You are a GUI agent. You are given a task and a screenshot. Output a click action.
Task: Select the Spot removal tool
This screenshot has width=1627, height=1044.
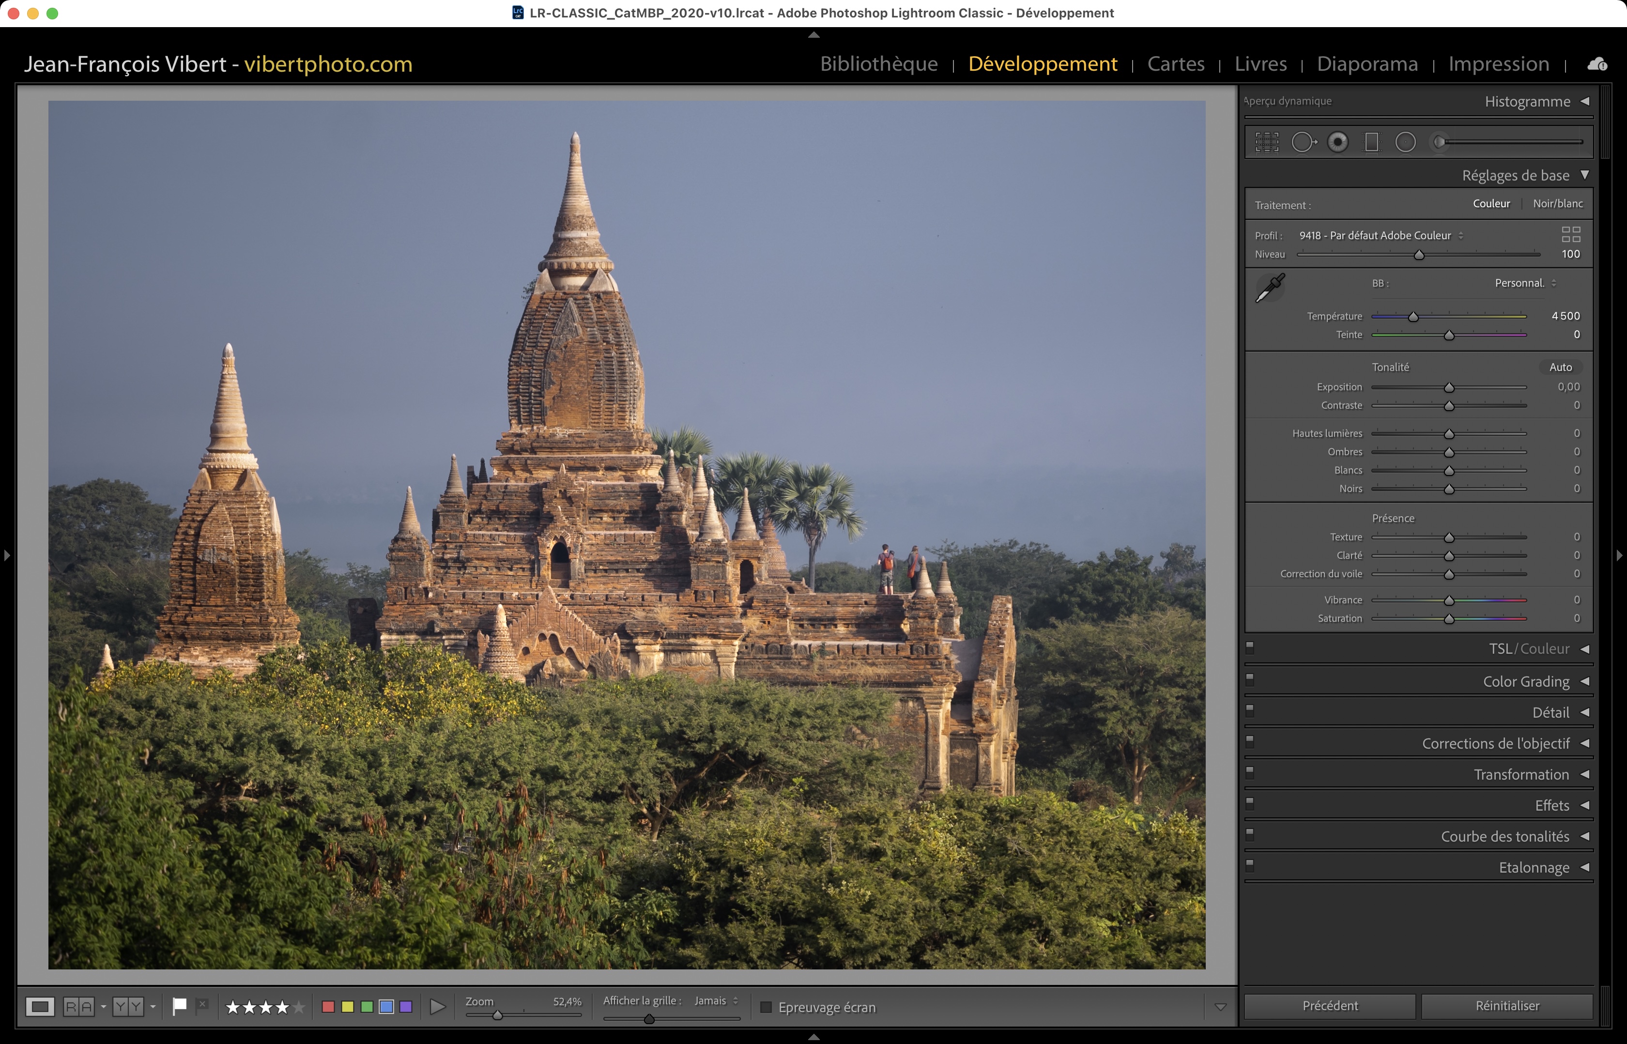(1302, 142)
